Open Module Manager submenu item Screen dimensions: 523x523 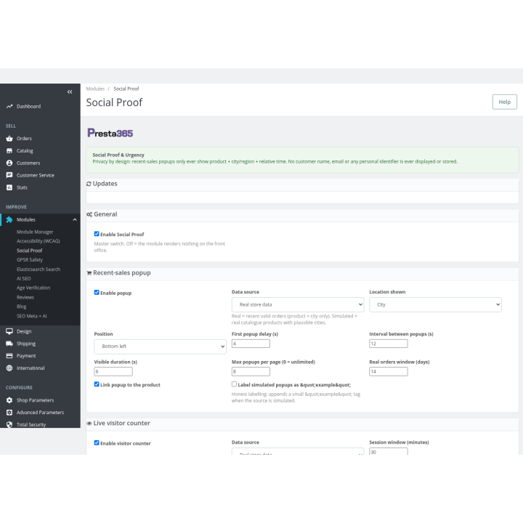coord(35,232)
